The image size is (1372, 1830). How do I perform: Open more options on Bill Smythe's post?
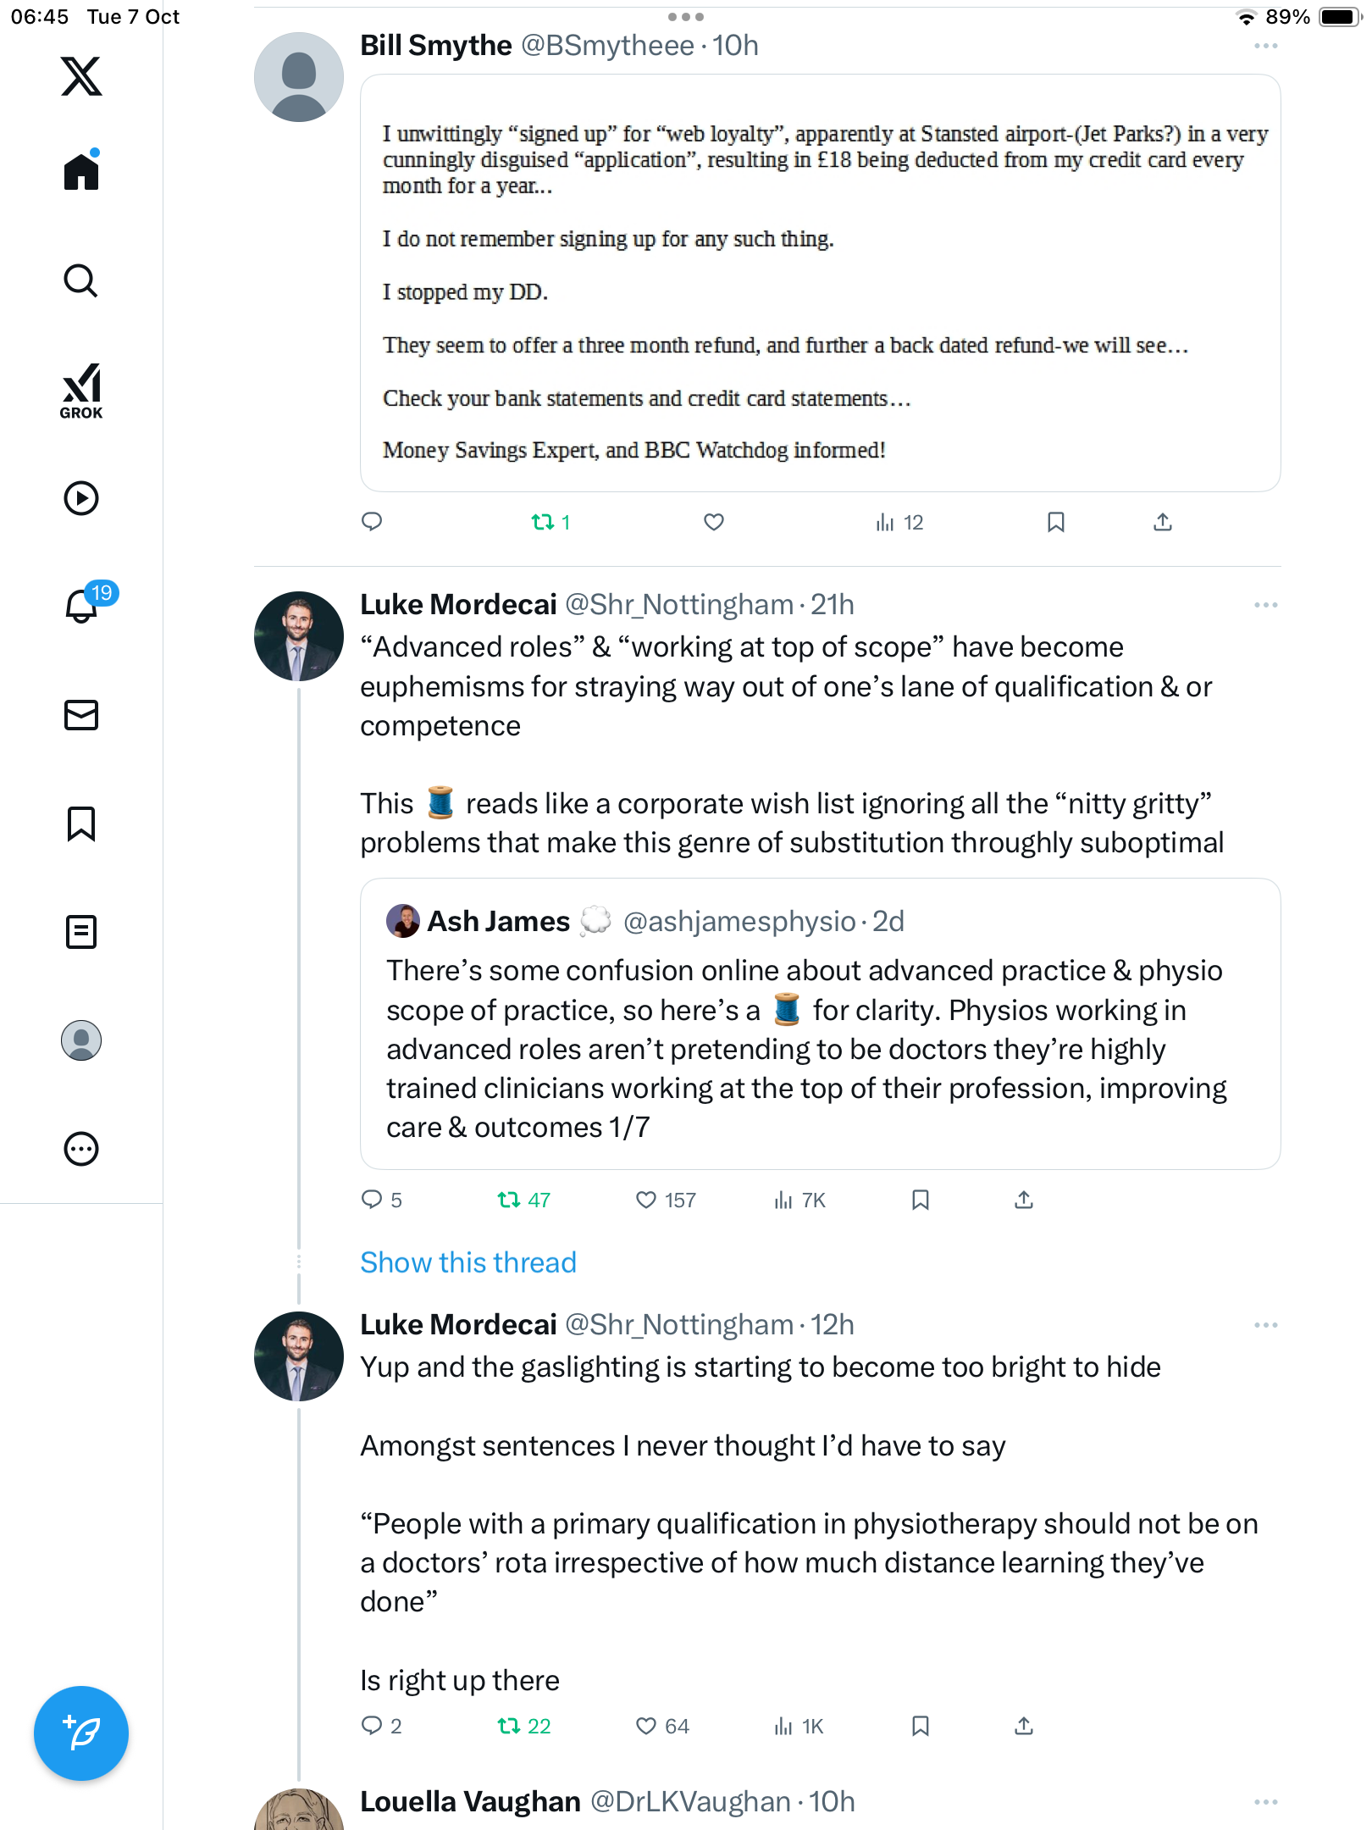tap(1265, 46)
